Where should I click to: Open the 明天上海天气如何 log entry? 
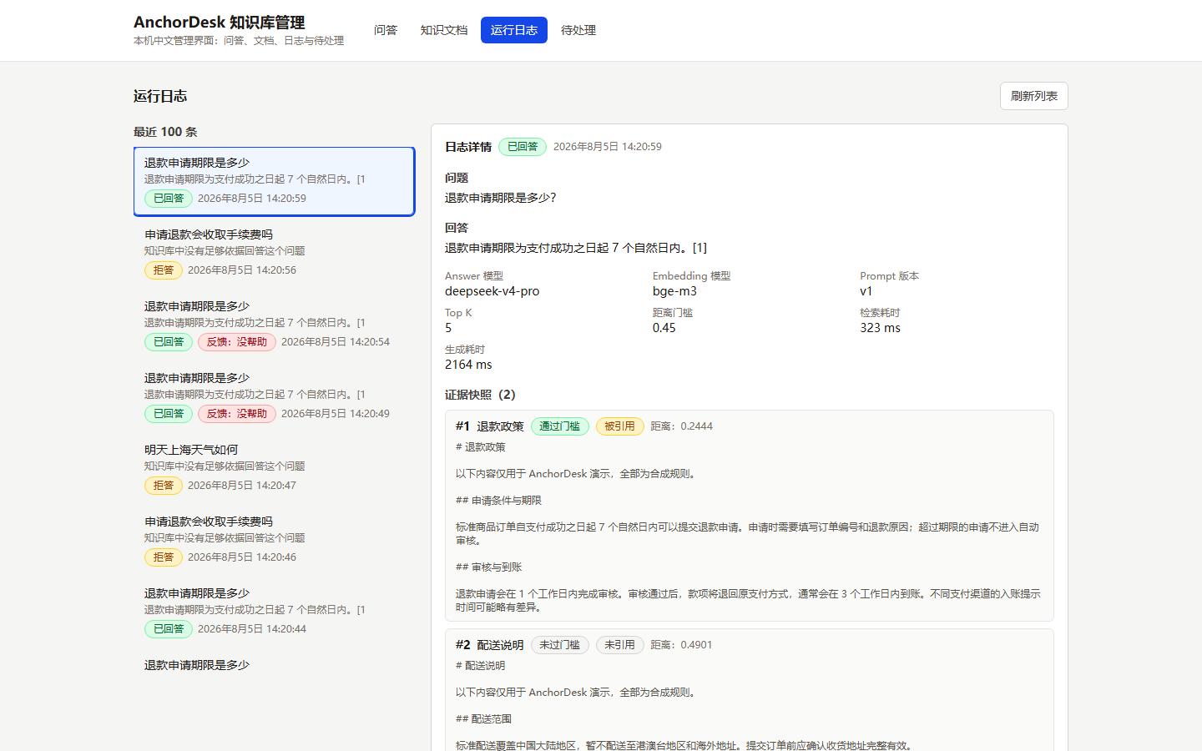pyautogui.click(x=275, y=468)
